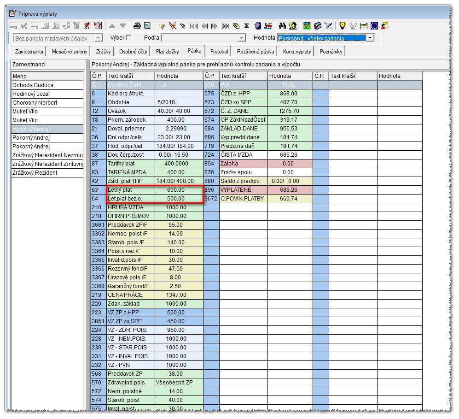
Task: Select employee Chorobný Norbert
Action: tap(47, 103)
